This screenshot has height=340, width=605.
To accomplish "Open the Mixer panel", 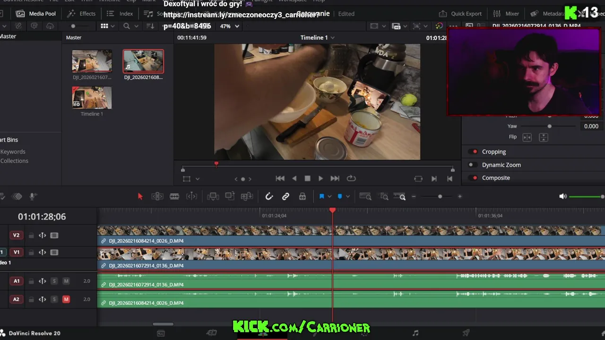I will click(506, 14).
